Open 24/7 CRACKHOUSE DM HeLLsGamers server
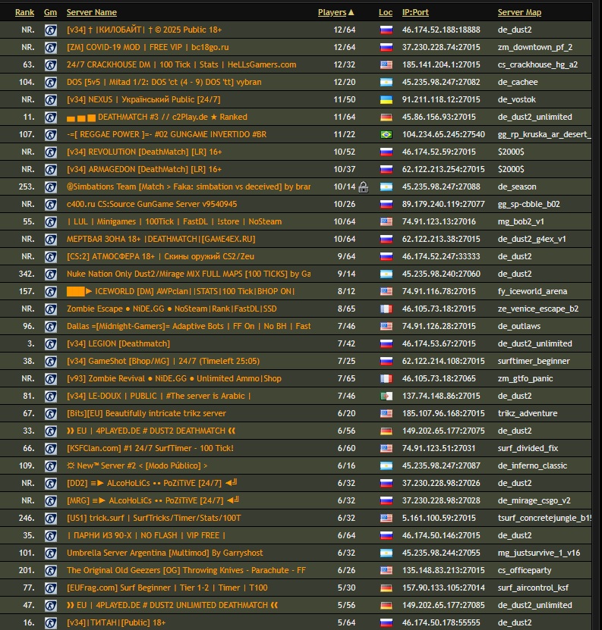This screenshot has height=630, width=602. coord(181,64)
